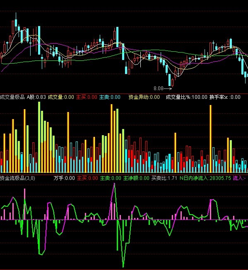This screenshot has width=248, height=270.
Task: Click the 万手:0.00 readout
Action: pyautogui.click(x=64, y=178)
